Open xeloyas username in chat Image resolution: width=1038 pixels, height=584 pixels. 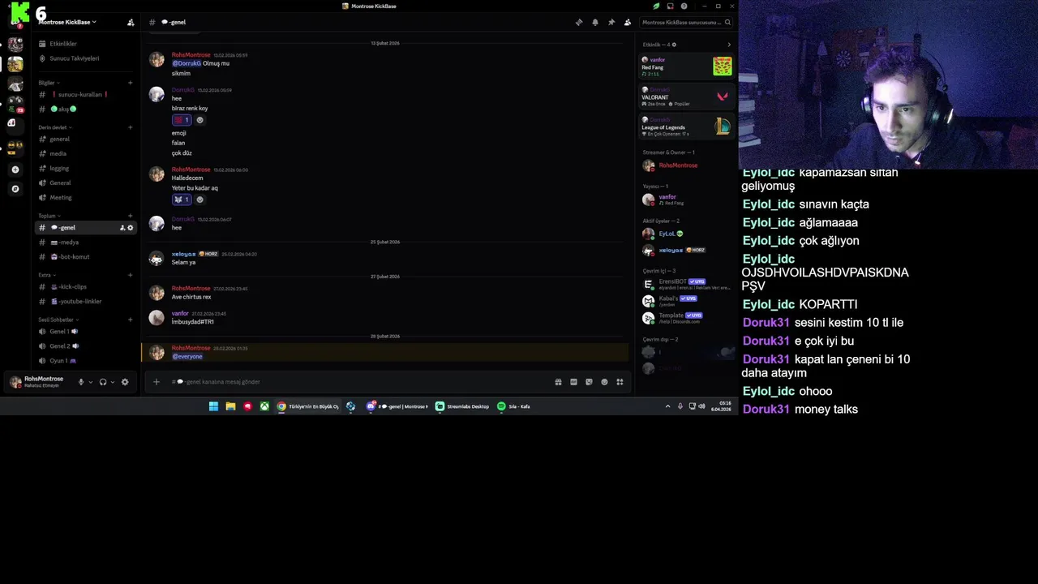(x=183, y=254)
